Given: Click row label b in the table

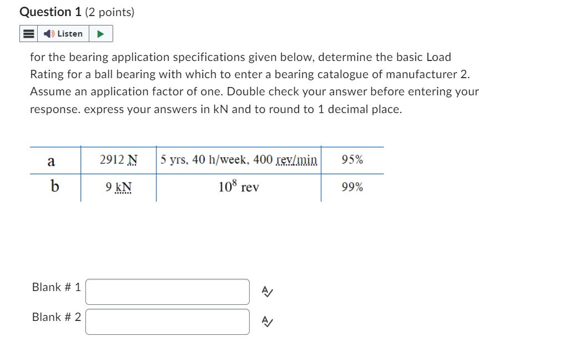Looking at the screenshot, I should (54, 187).
